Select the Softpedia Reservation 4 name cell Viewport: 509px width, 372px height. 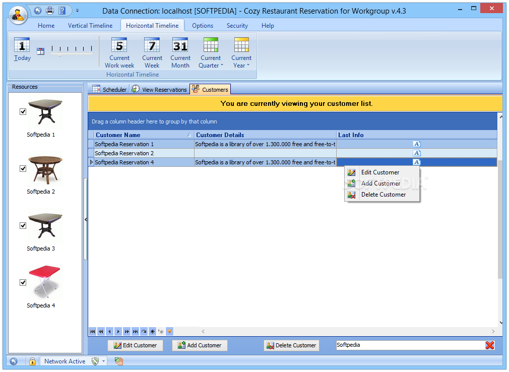click(x=144, y=162)
